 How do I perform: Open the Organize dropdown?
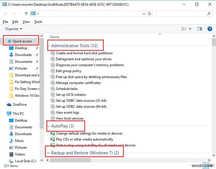click(x=14, y=29)
